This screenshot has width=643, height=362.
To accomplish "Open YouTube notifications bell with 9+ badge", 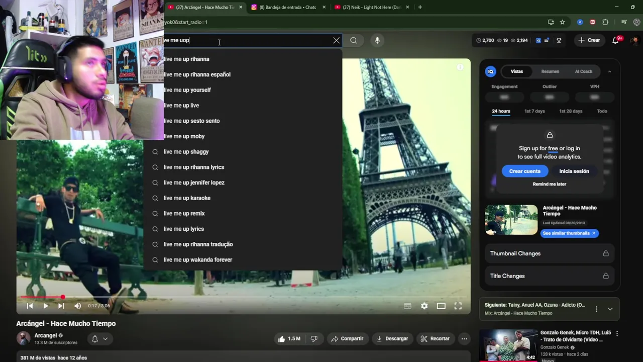I will 616,40.
